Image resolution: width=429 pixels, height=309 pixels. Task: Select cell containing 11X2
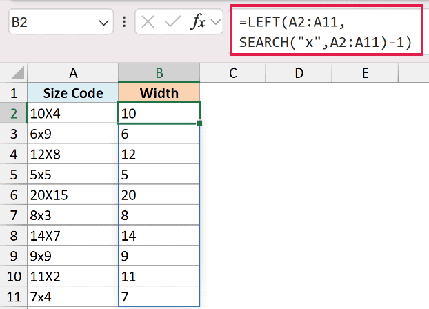pos(73,276)
